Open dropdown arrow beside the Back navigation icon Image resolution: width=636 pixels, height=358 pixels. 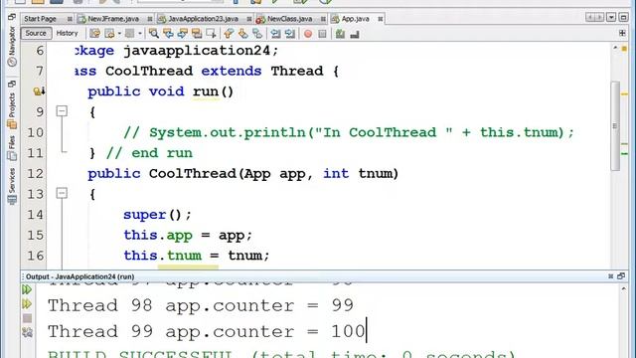click(119, 33)
